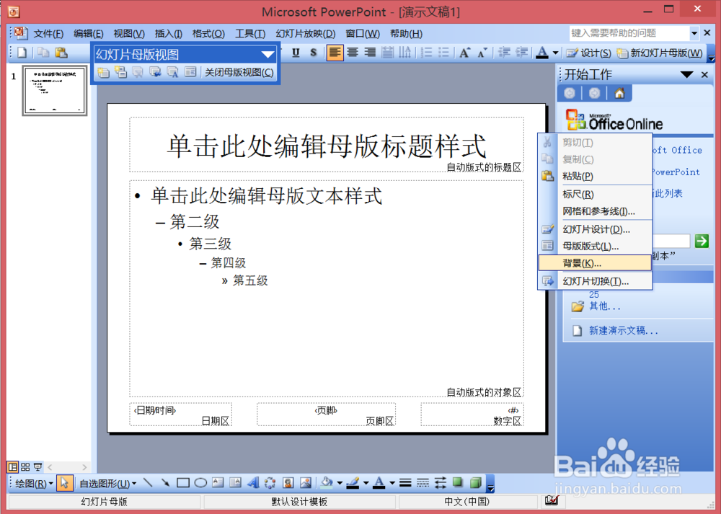Choose 粘贴(P) in context menu
The height and width of the screenshot is (514, 721).
coord(595,176)
